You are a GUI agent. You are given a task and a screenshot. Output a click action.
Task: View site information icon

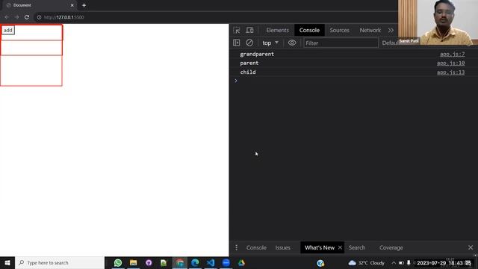(39, 17)
